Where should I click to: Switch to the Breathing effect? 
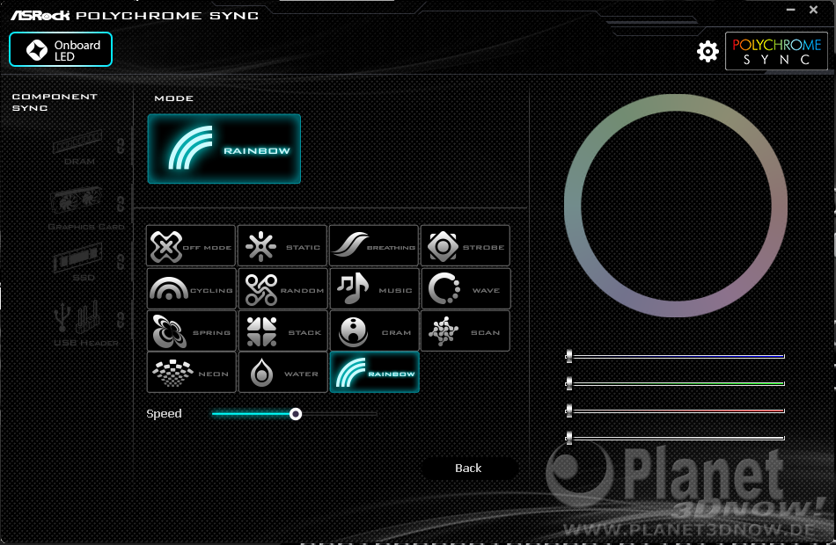coord(374,245)
